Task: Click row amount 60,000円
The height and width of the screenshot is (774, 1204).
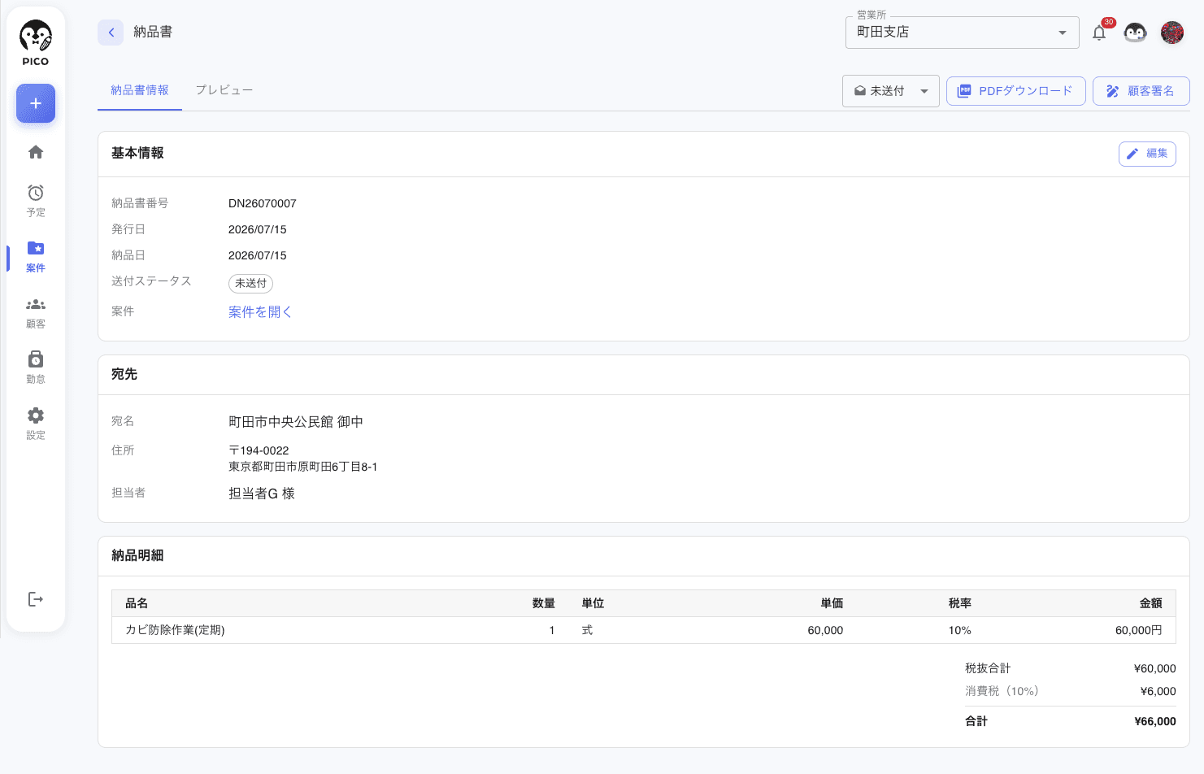Action: pos(1139,630)
